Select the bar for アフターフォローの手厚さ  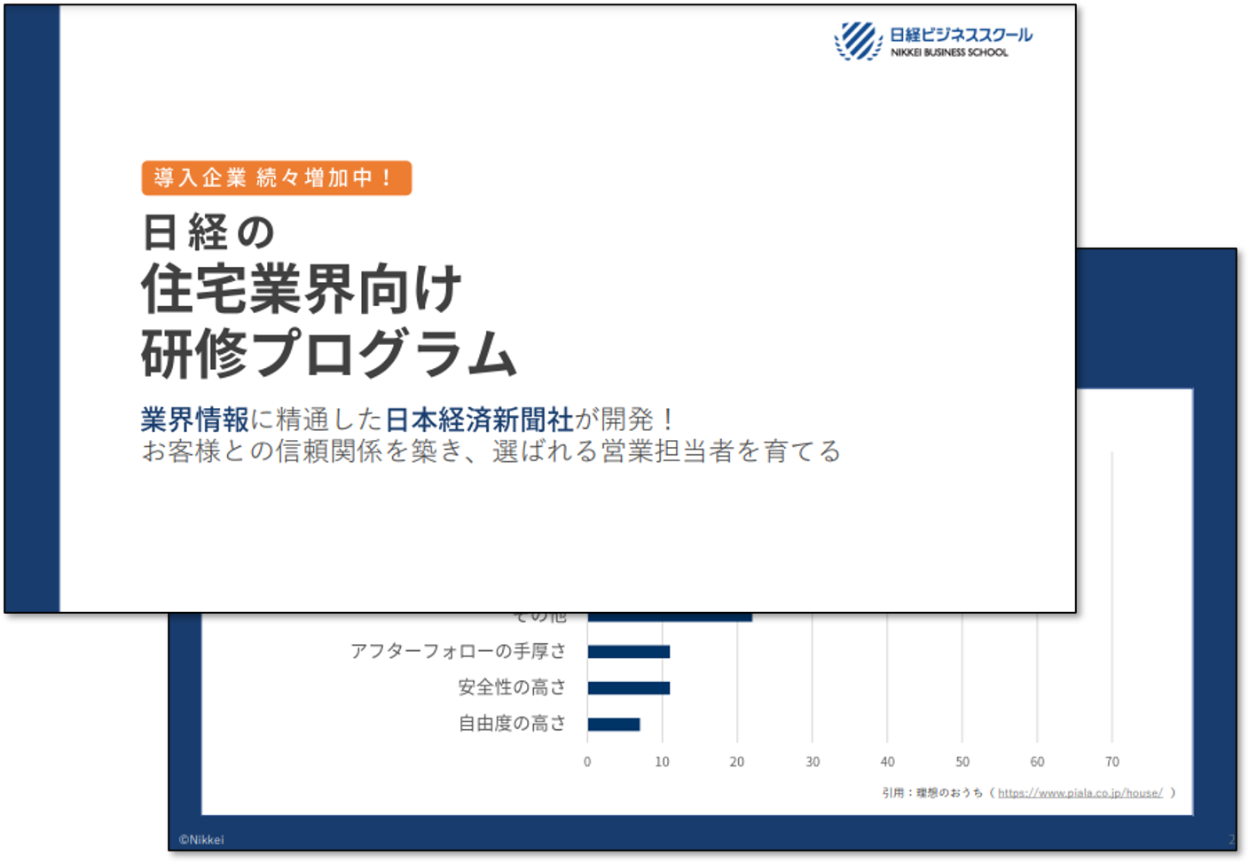(x=628, y=652)
